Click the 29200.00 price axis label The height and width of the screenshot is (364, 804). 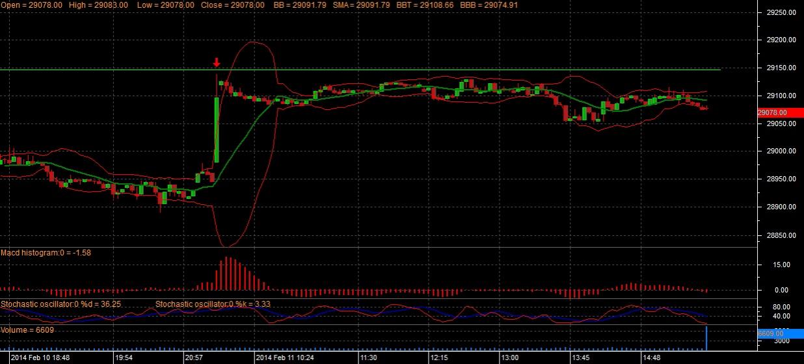point(782,40)
